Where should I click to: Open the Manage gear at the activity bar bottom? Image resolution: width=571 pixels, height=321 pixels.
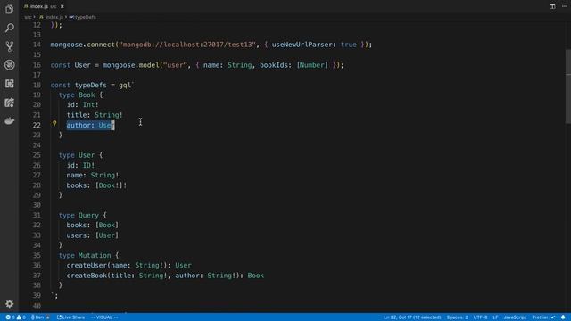point(10,303)
